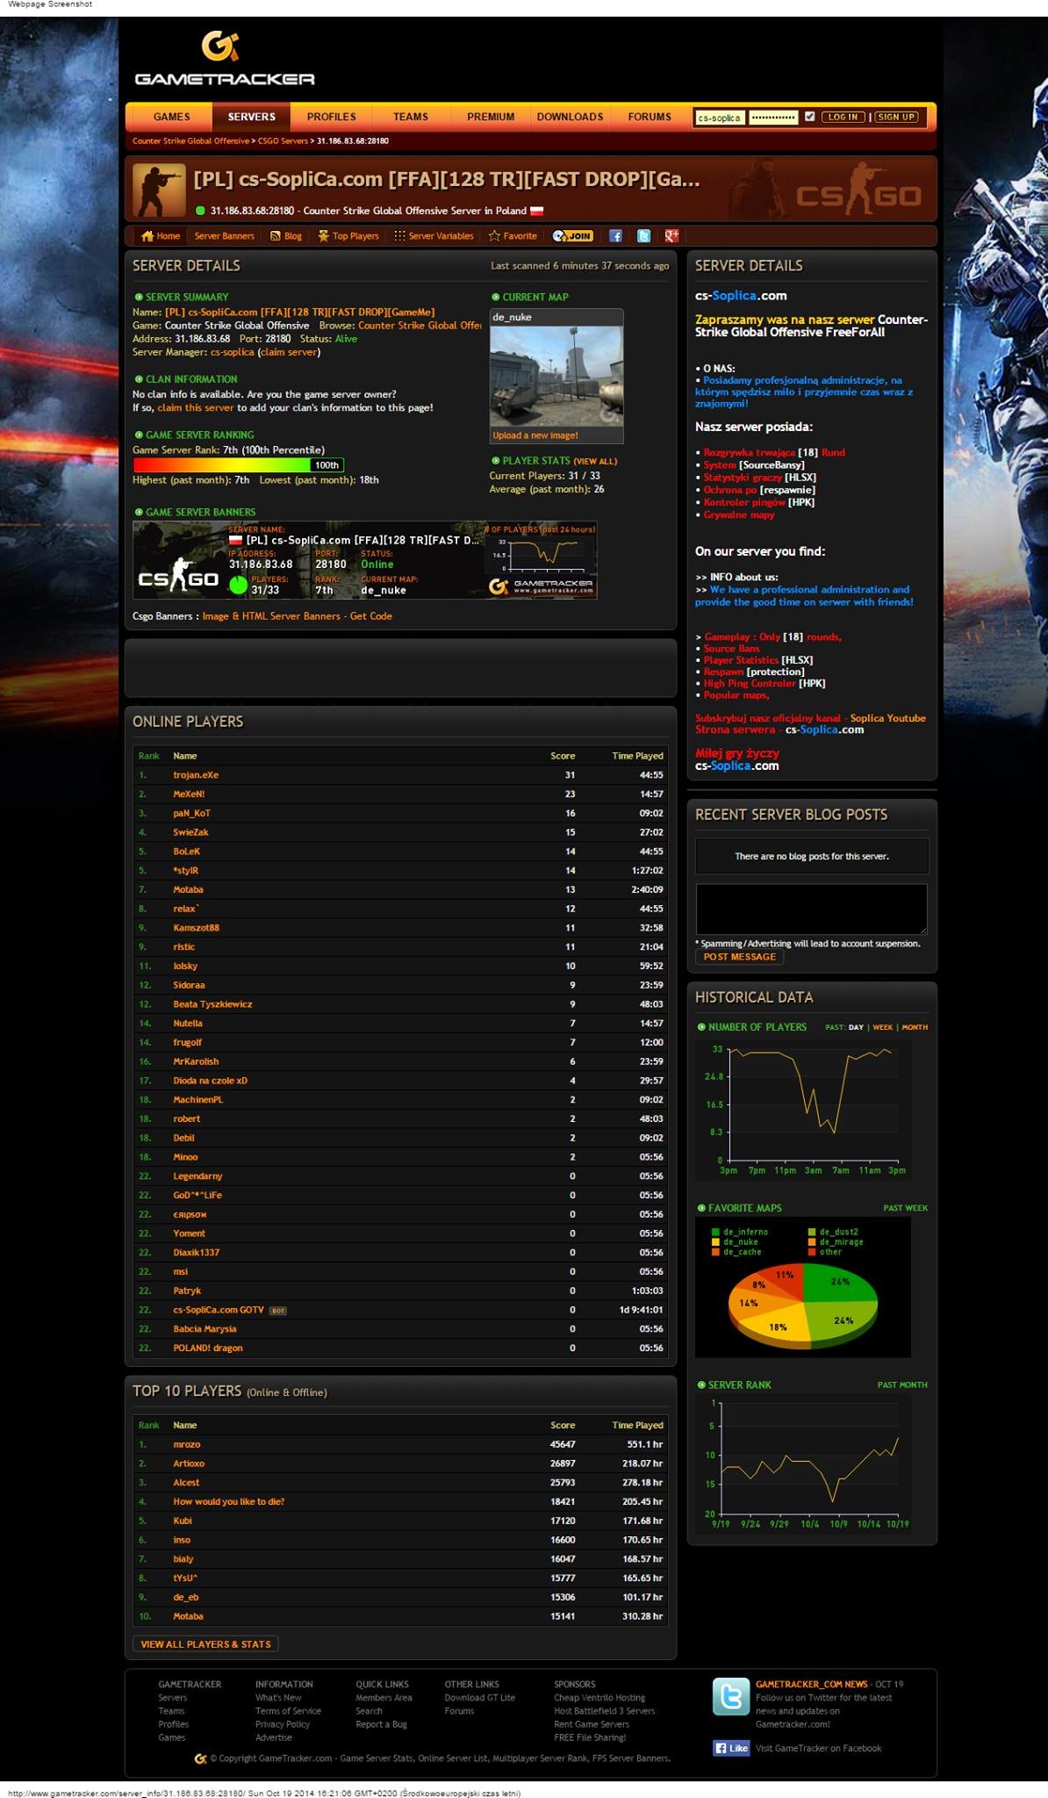Open top player How would you like to die?
The image size is (1048, 1798).
(x=229, y=1501)
